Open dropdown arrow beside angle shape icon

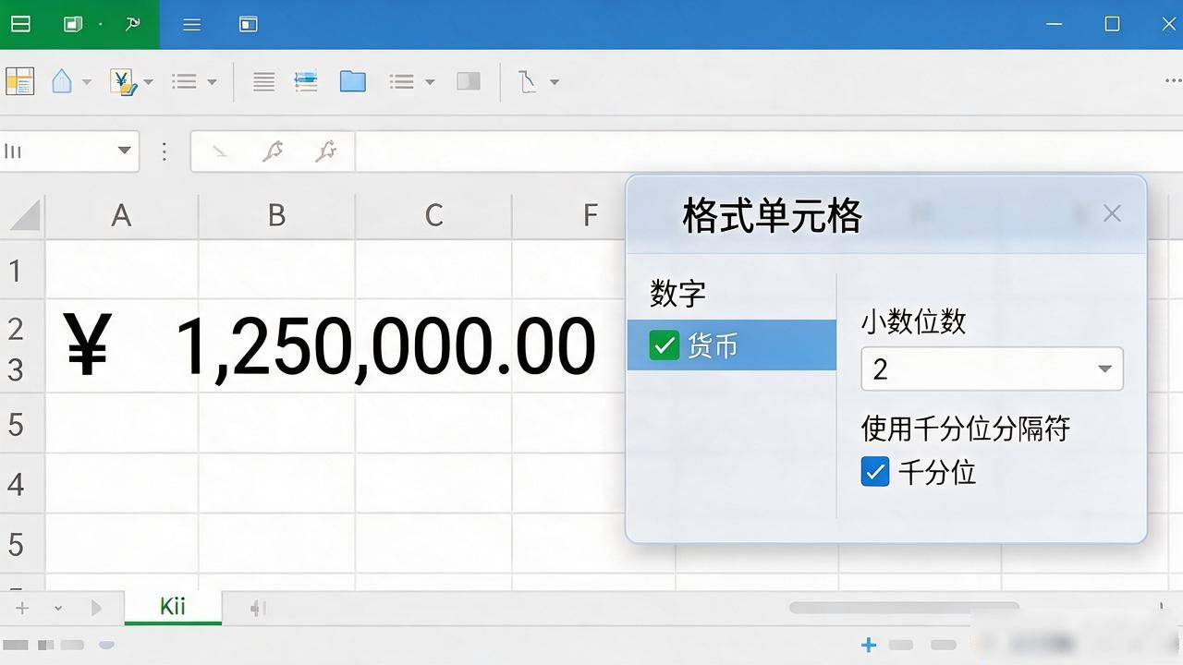pyautogui.click(x=555, y=82)
